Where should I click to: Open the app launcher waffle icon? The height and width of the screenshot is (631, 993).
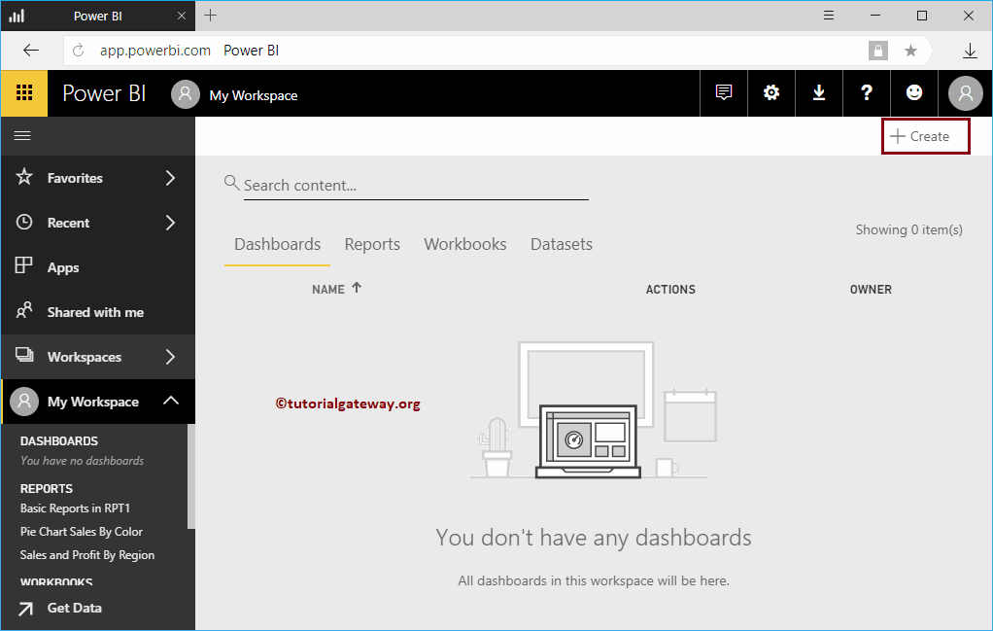pos(24,93)
